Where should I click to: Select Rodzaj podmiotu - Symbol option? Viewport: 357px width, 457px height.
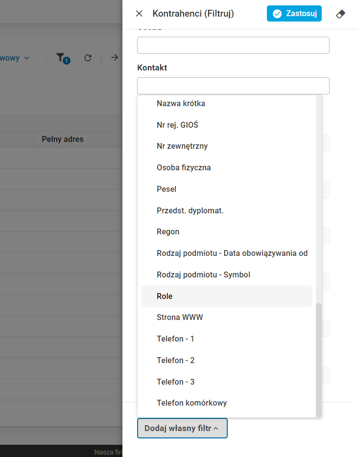click(203, 275)
